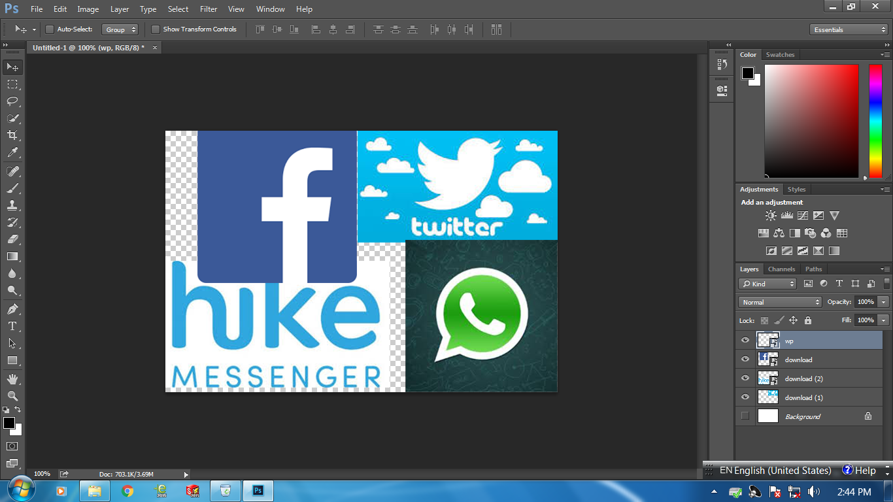The image size is (893, 502).
Task: Select the Spot Healing Brush tool
Action: (12, 171)
